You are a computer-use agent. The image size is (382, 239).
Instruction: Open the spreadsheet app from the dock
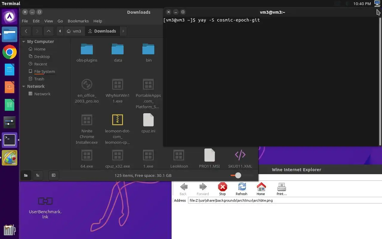coord(10,105)
